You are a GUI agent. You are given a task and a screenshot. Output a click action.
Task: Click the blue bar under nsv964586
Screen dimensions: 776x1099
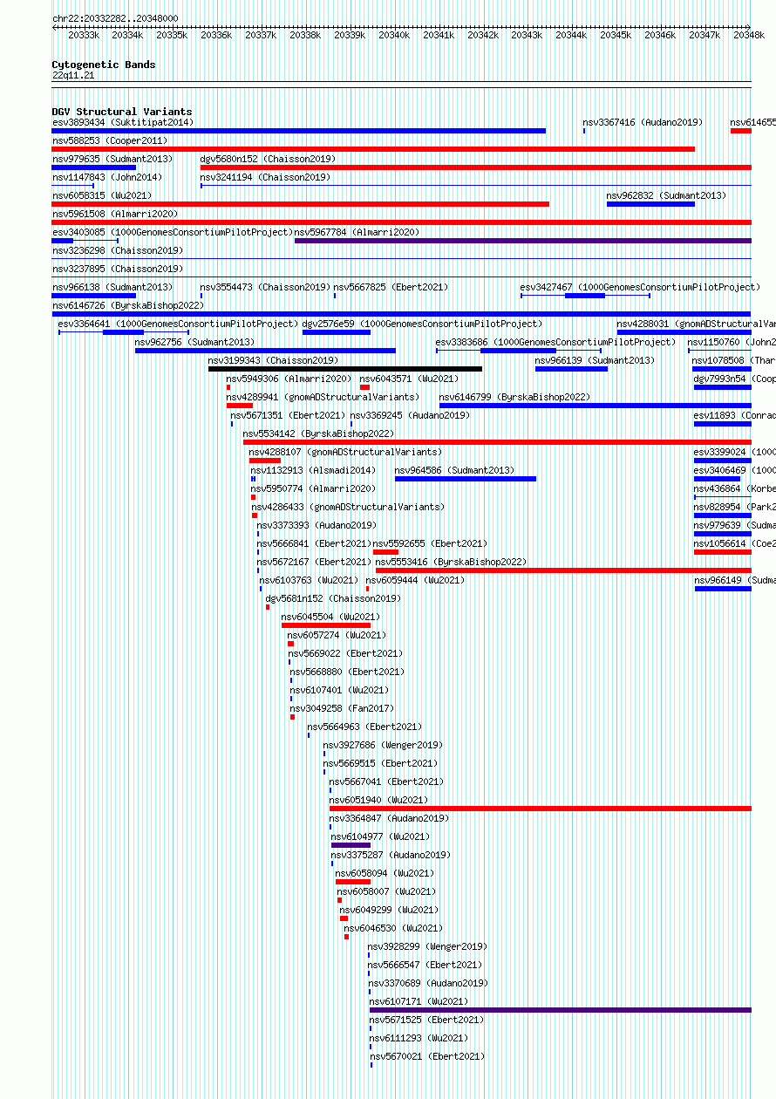point(466,479)
